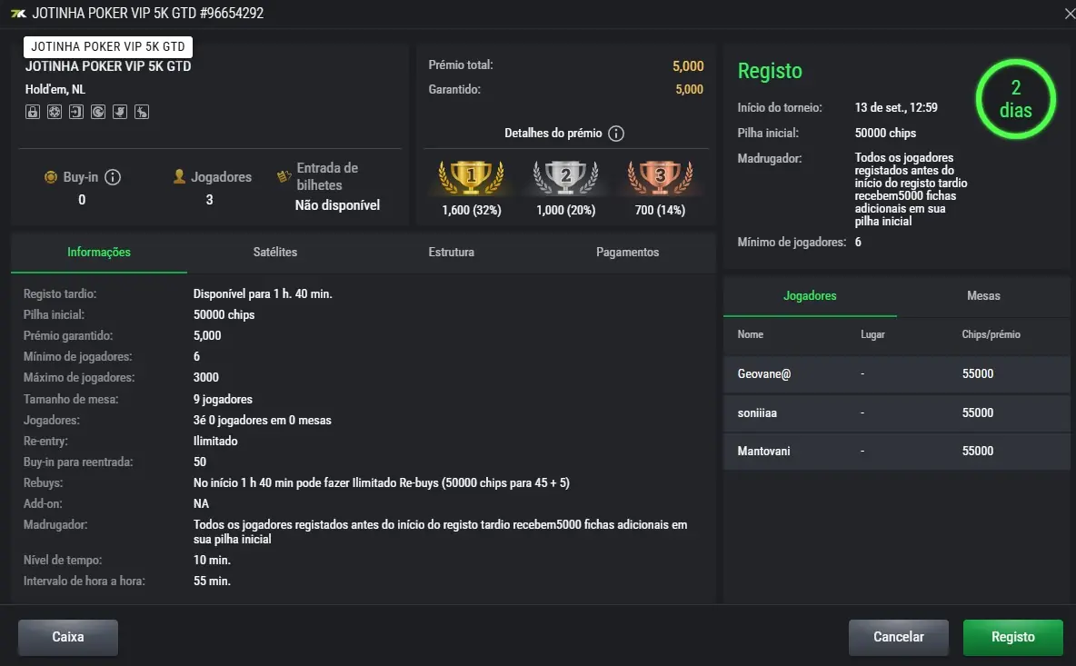Click the green Registo button
This screenshot has width=1076, height=666.
(x=1013, y=637)
